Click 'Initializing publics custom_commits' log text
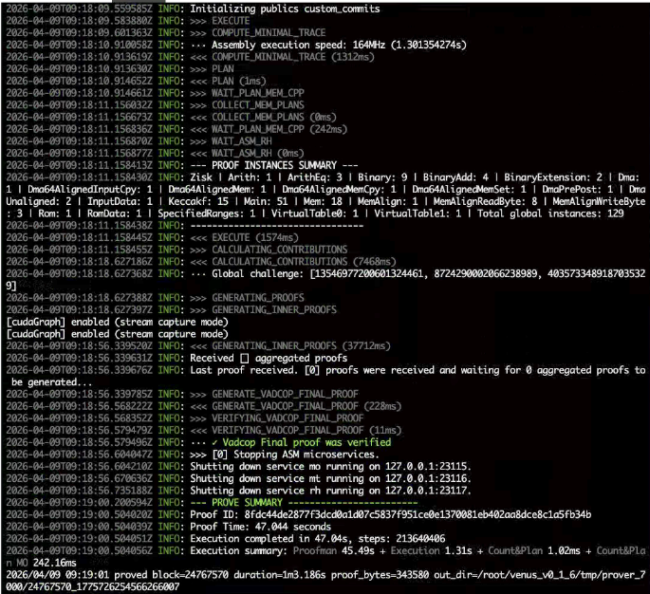650x594 pixels. click(x=285, y=9)
